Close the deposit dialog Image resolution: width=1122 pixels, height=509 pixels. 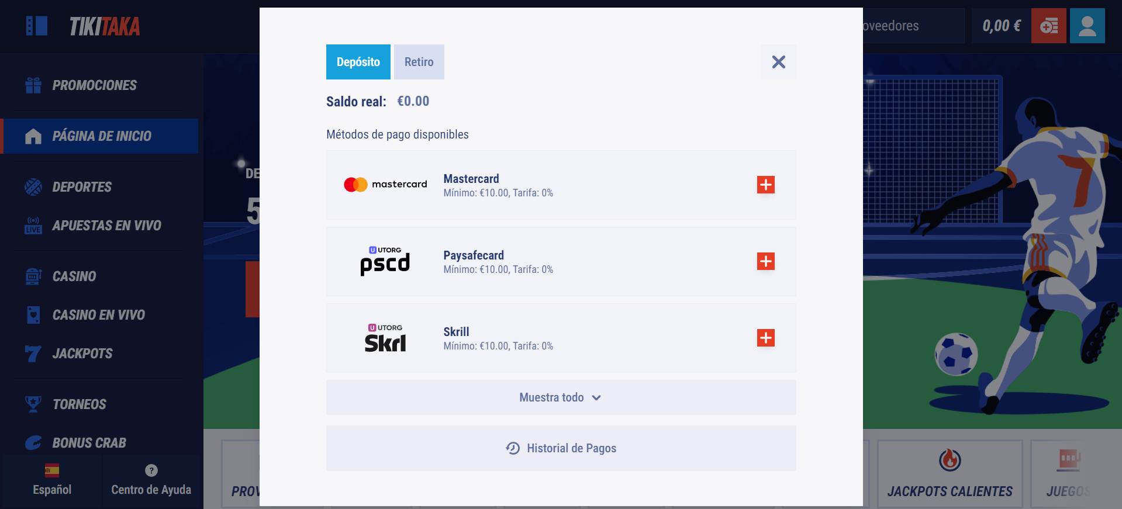click(778, 62)
